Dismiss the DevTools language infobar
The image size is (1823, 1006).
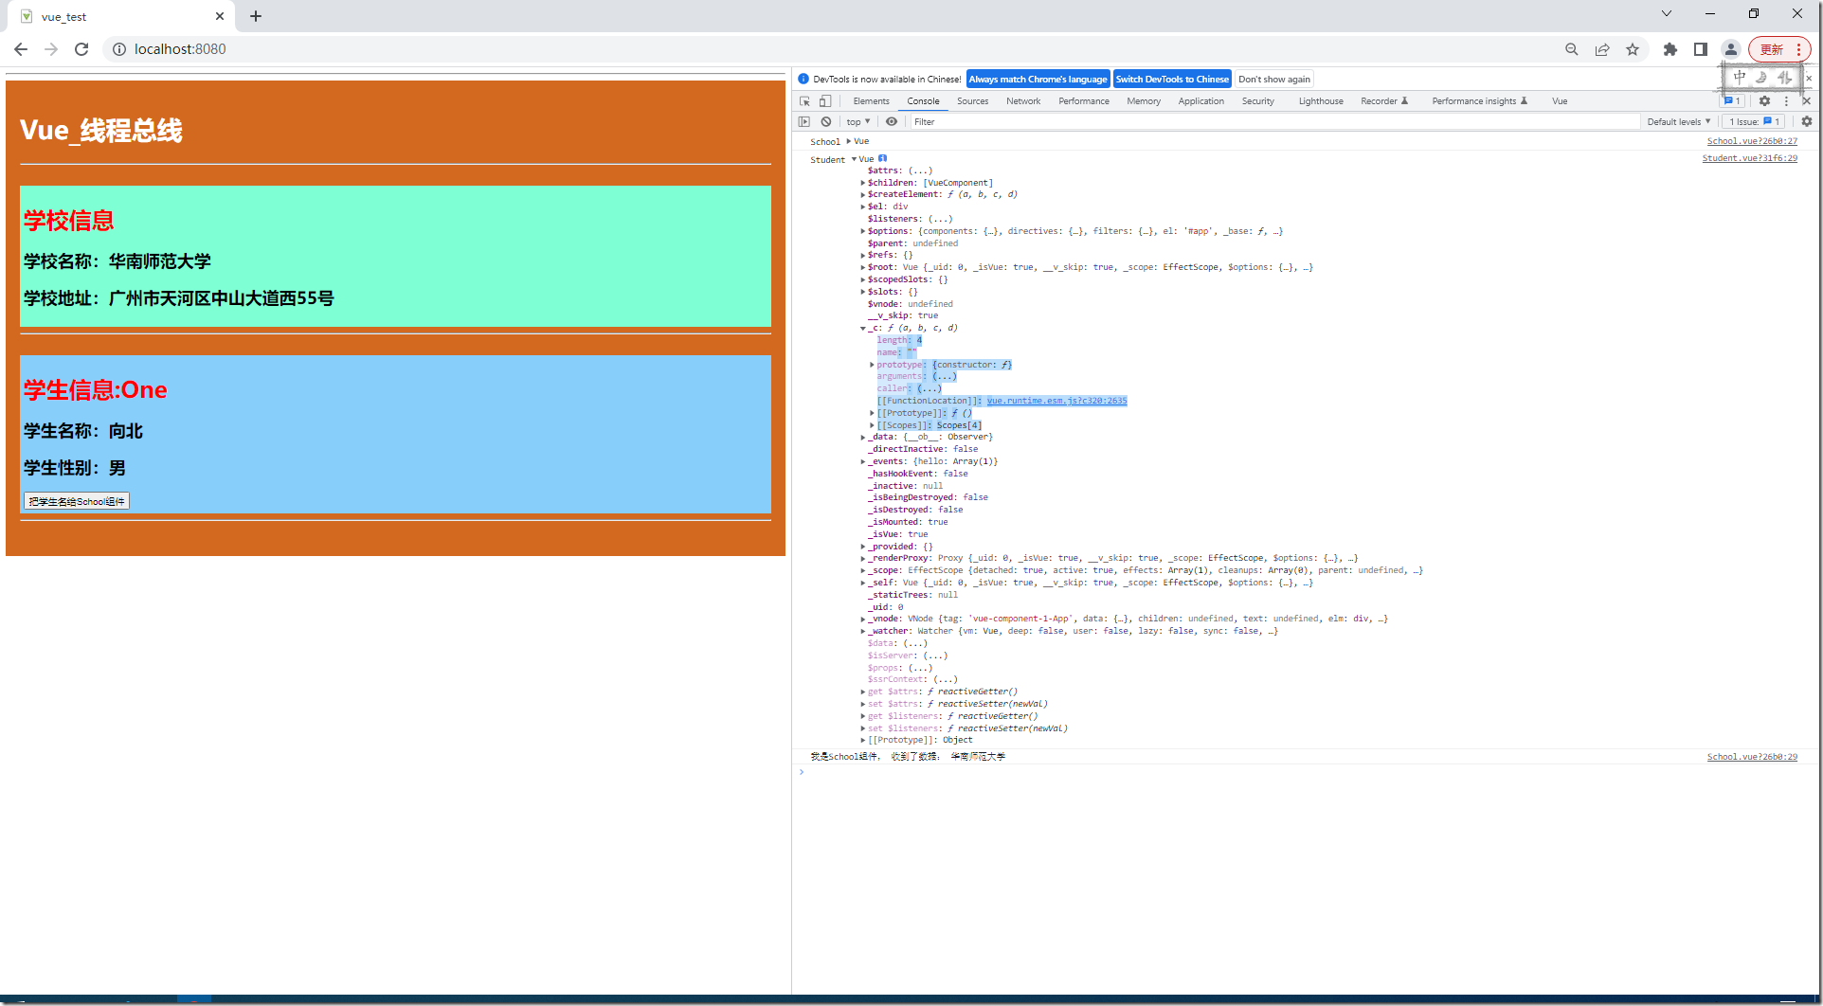1809,79
